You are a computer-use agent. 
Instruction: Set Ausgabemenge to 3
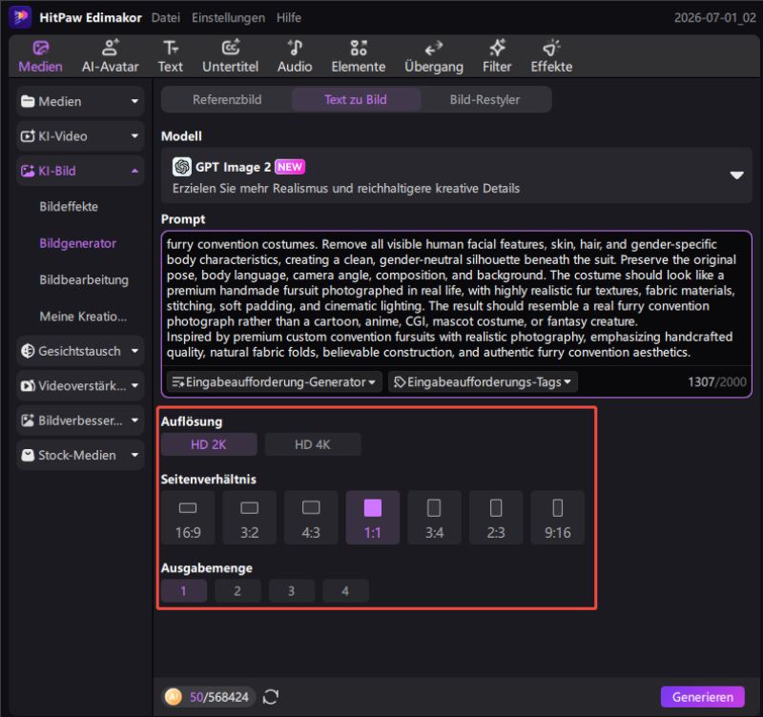292,591
